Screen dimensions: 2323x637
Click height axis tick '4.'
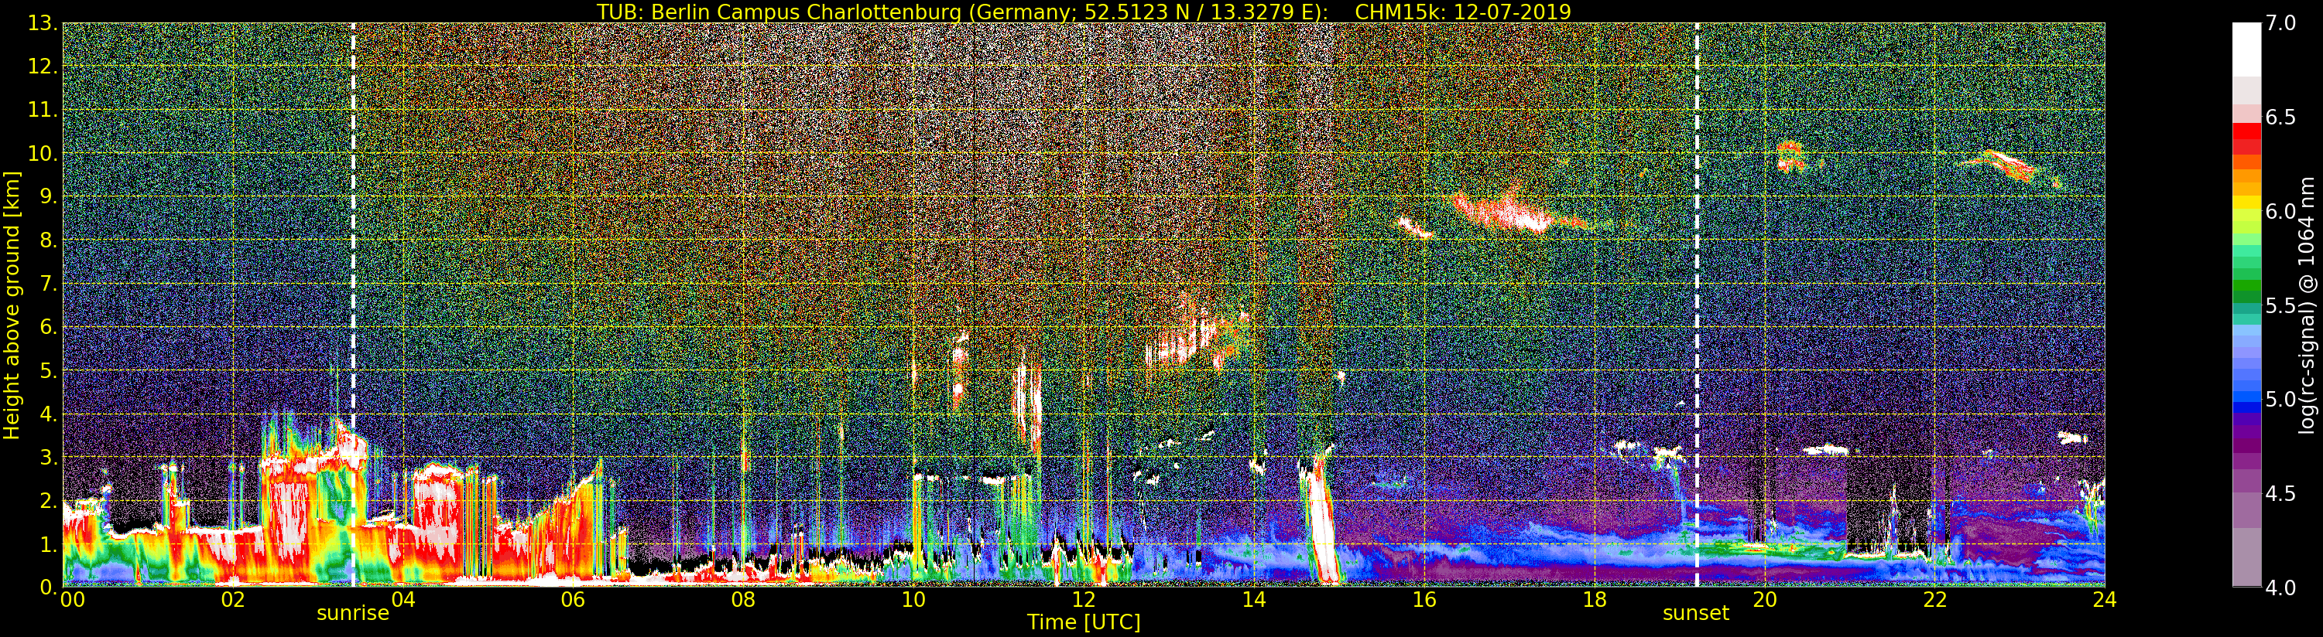click(48, 414)
